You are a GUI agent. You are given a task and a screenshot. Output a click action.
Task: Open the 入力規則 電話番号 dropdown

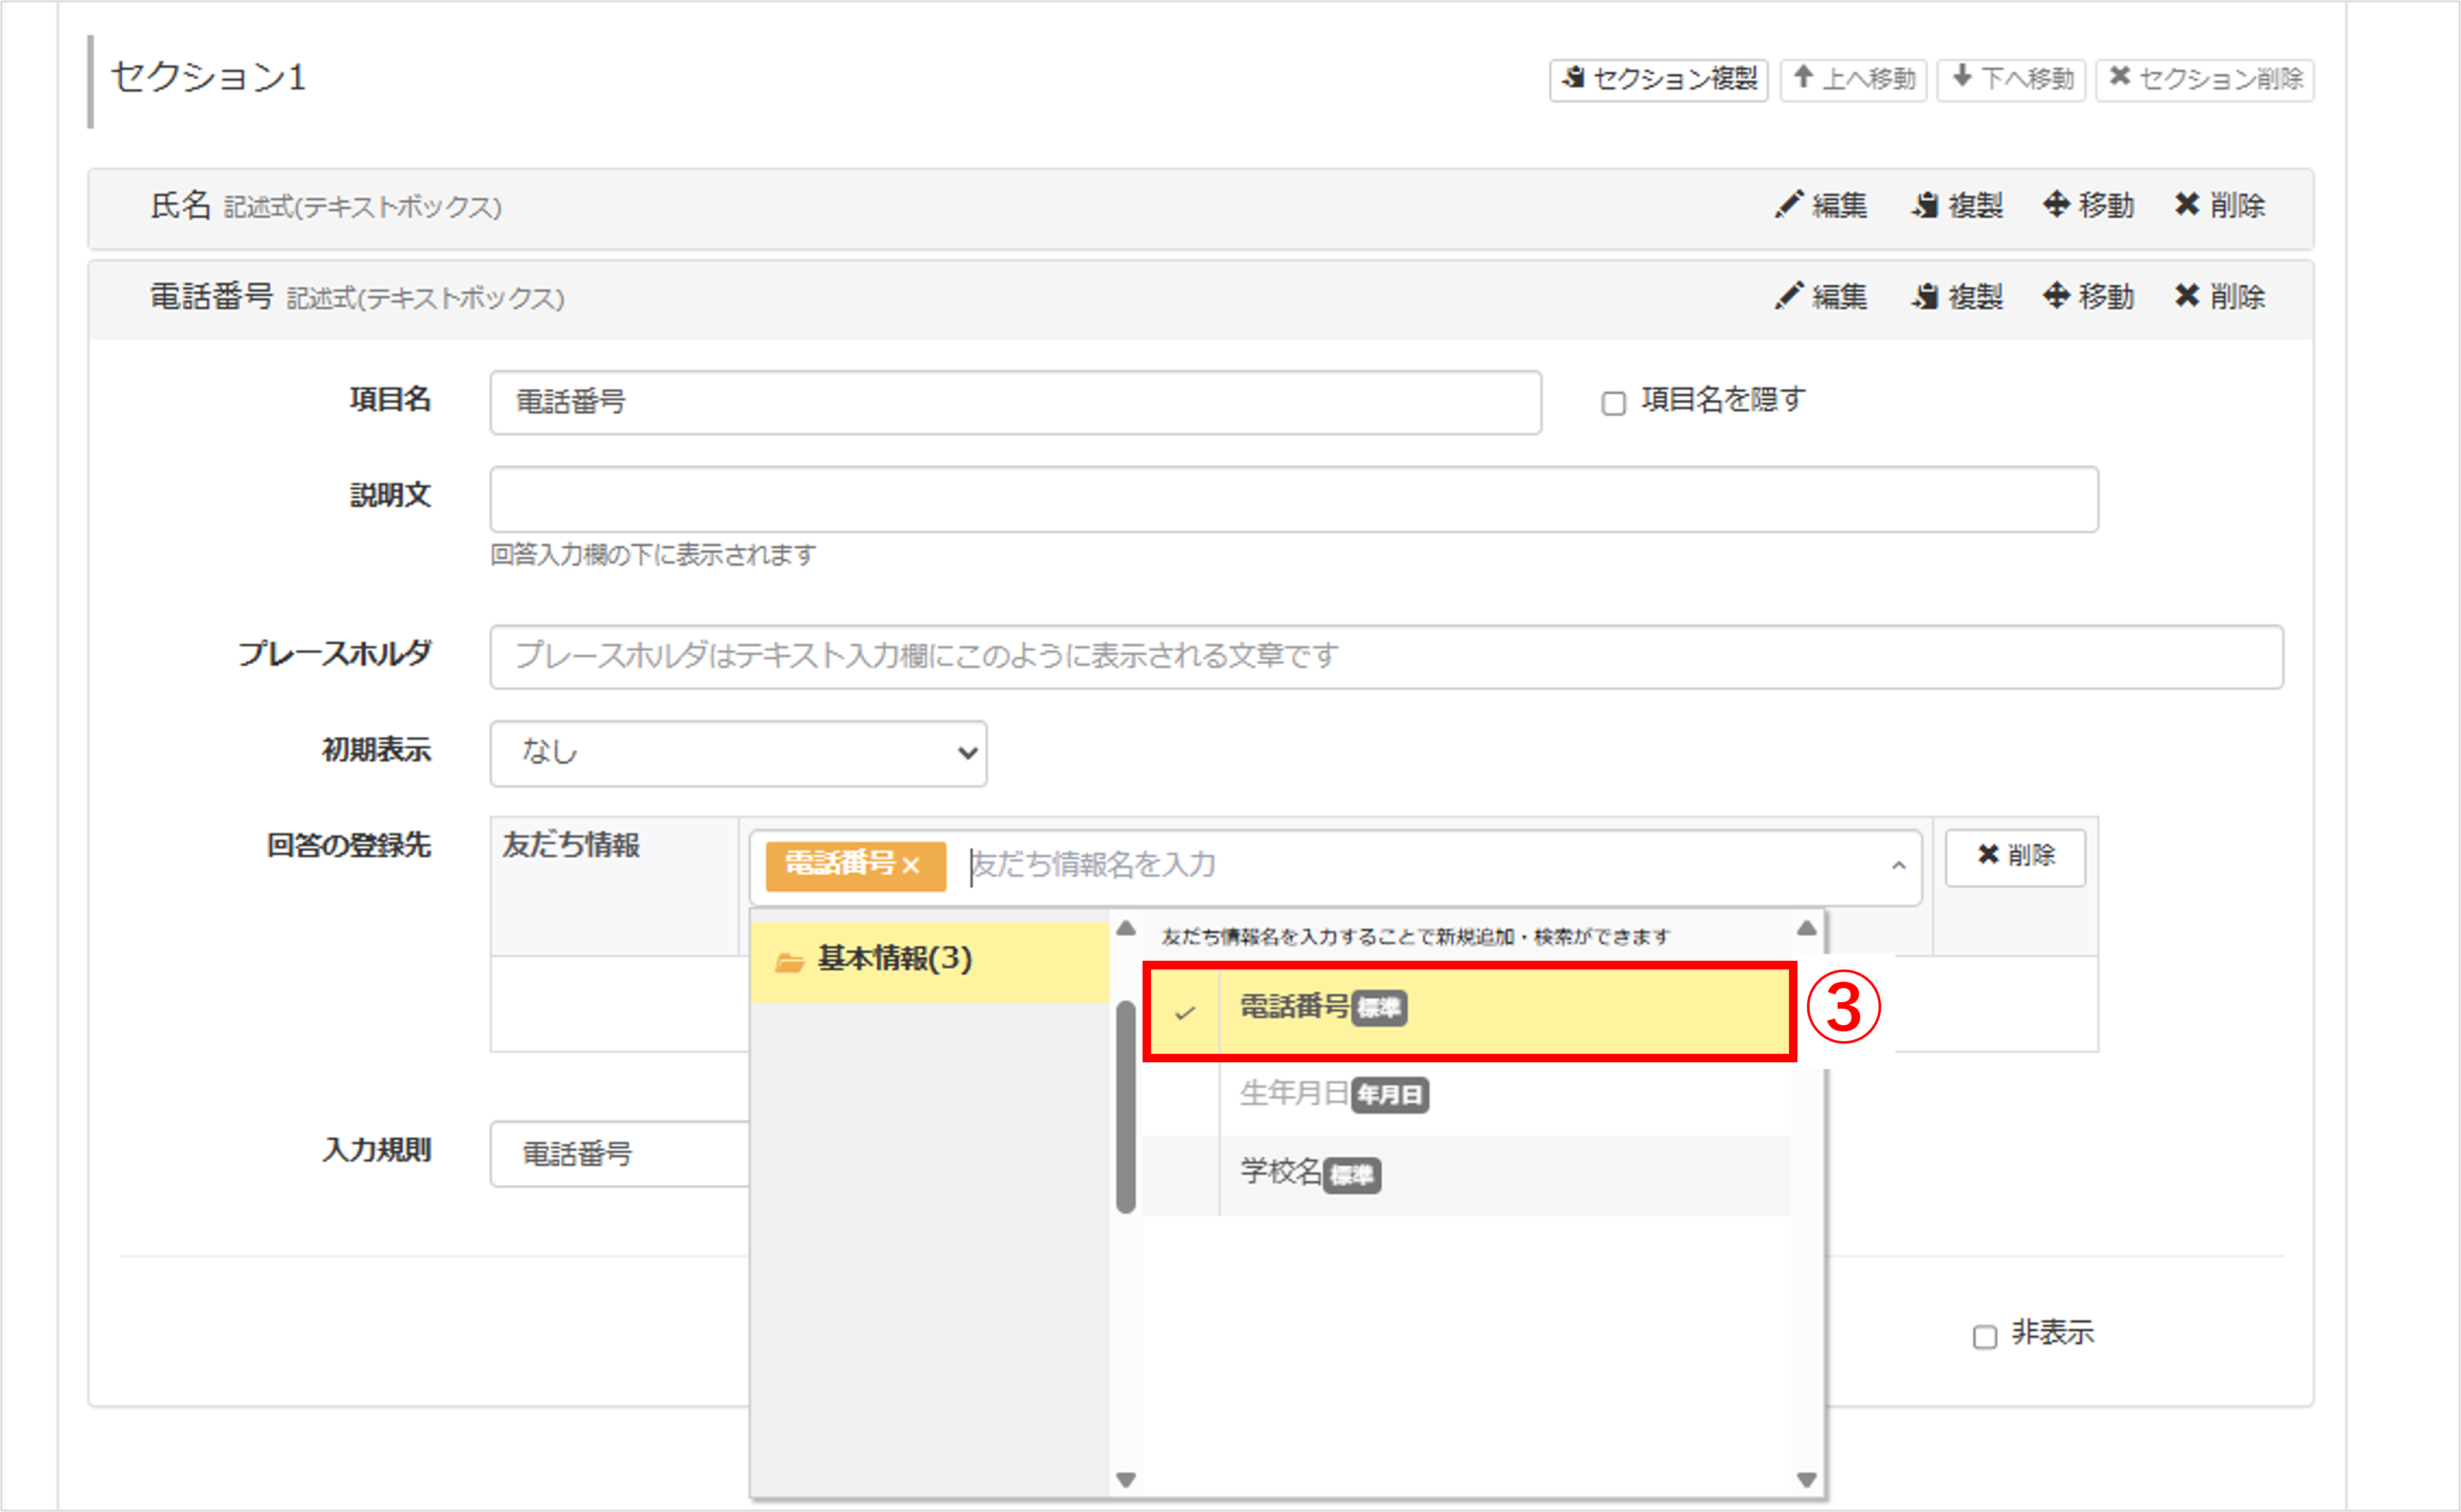[620, 1154]
